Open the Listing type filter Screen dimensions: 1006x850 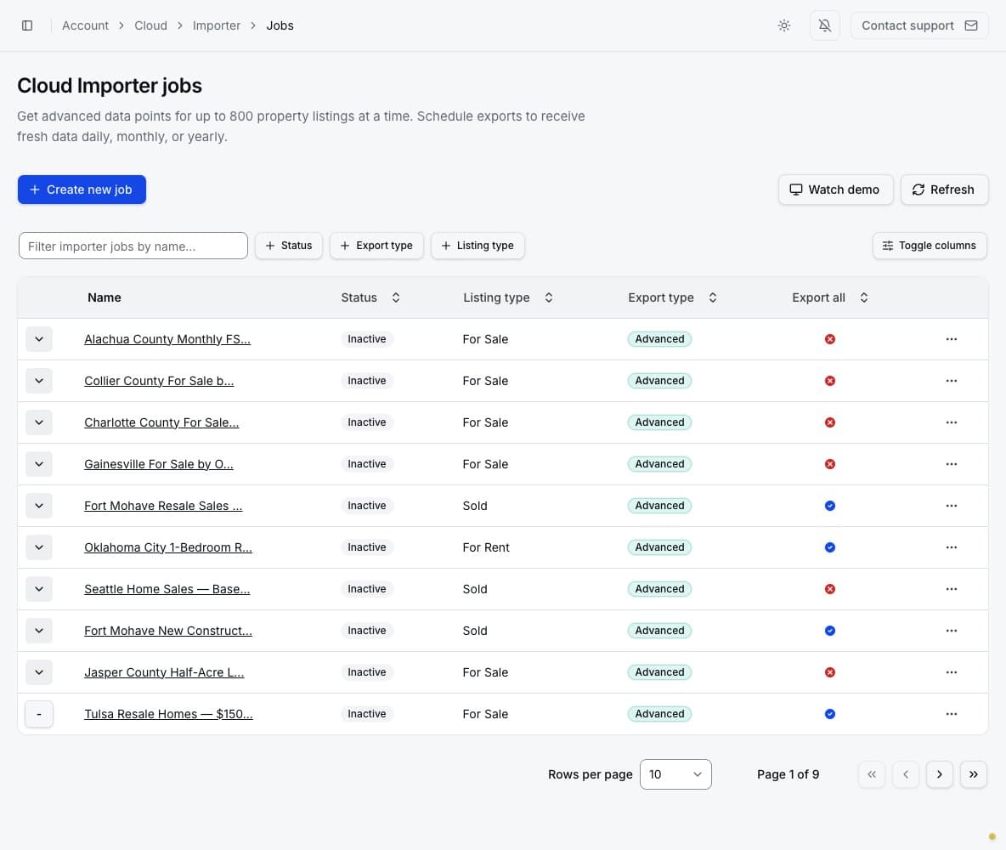click(478, 246)
